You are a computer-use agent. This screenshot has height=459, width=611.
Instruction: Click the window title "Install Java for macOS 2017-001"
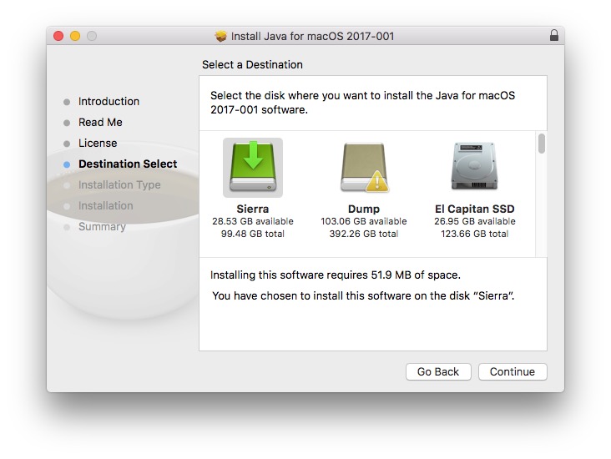[x=312, y=36]
